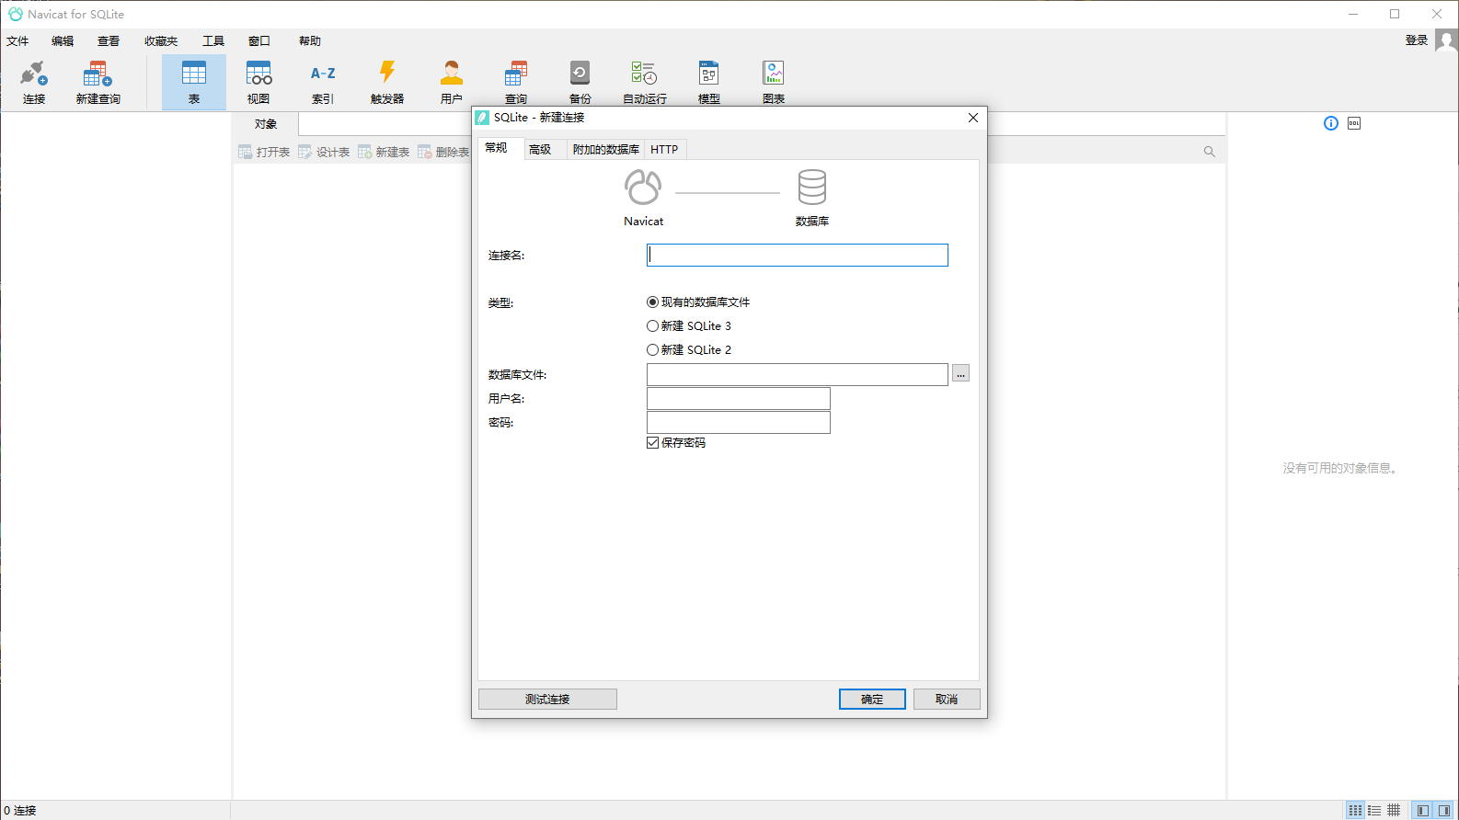Click the 模型 (Model) toolbar icon
1459x820 pixels.
[709, 82]
